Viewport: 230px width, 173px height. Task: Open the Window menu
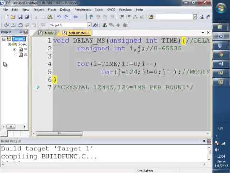[x=125, y=10]
